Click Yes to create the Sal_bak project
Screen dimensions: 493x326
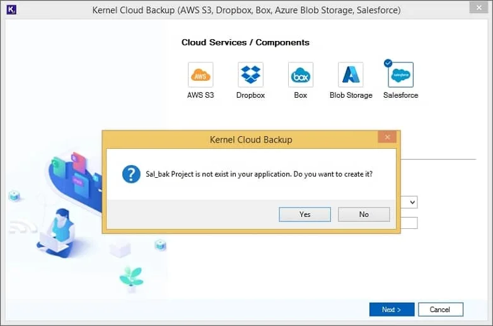pyautogui.click(x=304, y=214)
